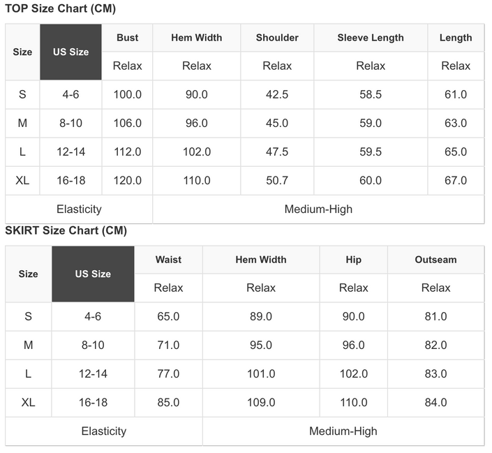Select dark US Size header in top chart

[70, 52]
